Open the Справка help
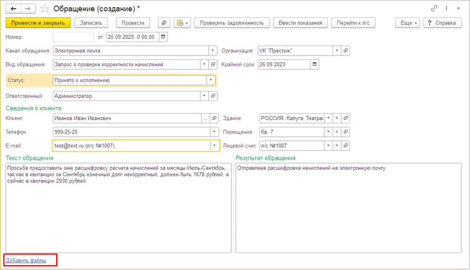The width and height of the screenshot is (470, 270). tap(441, 23)
